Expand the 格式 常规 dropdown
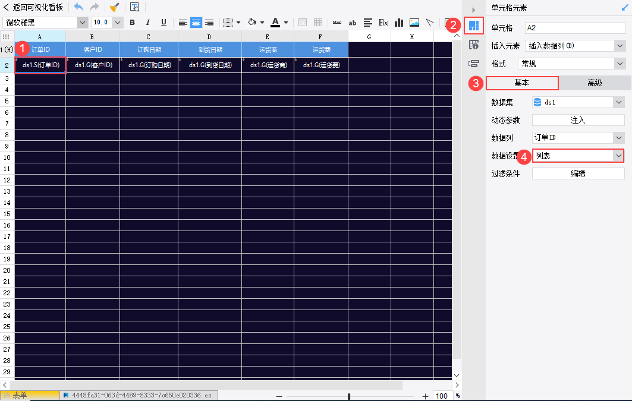632x401 pixels. coord(618,64)
